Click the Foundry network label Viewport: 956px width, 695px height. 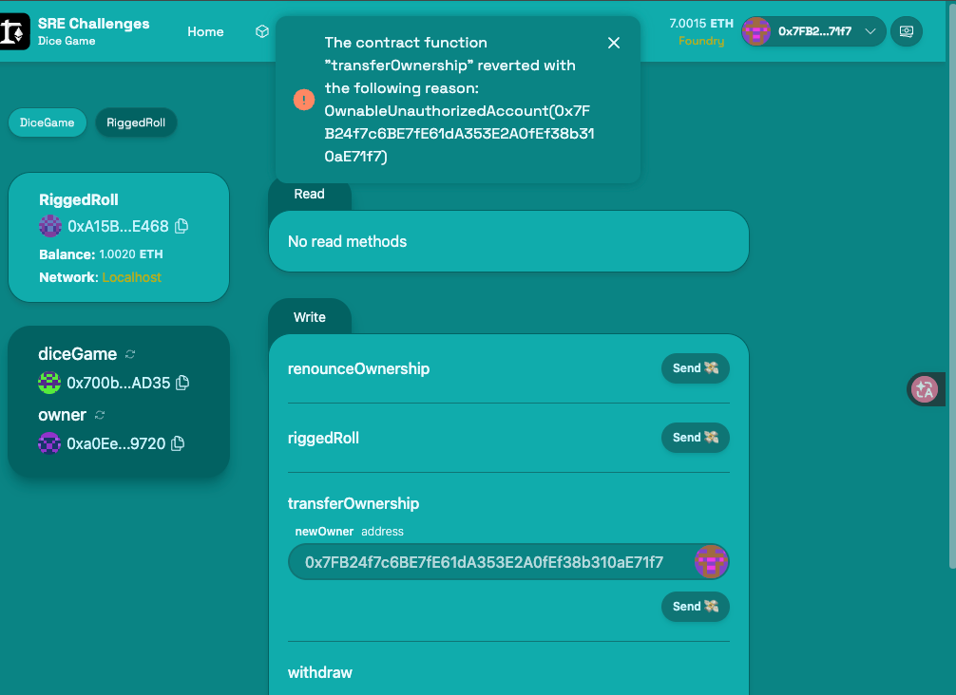point(701,41)
